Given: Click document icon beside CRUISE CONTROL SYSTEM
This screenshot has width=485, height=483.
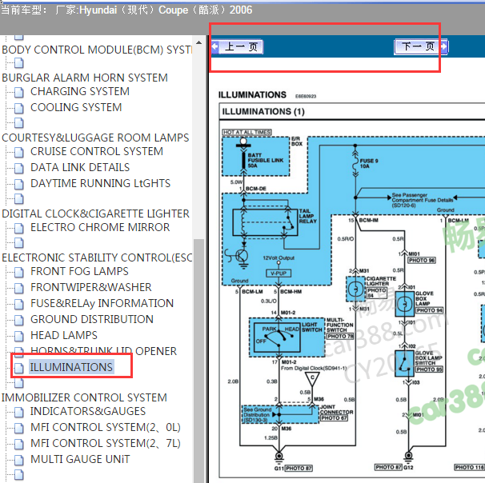Looking at the screenshot, I should (19, 152).
